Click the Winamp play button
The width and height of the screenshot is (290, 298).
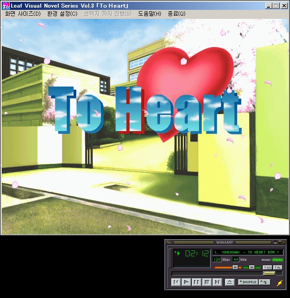click(x=186, y=282)
